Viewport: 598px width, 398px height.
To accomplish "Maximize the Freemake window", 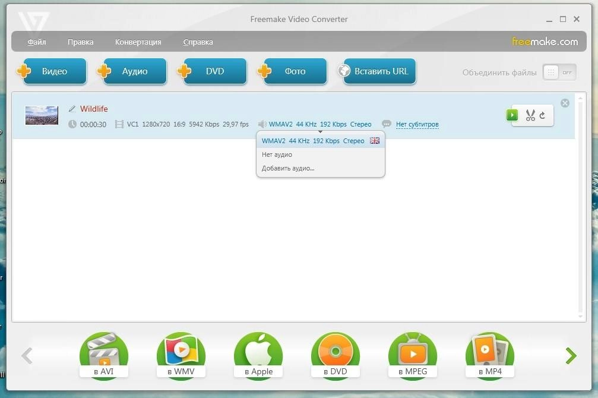I will (x=563, y=19).
